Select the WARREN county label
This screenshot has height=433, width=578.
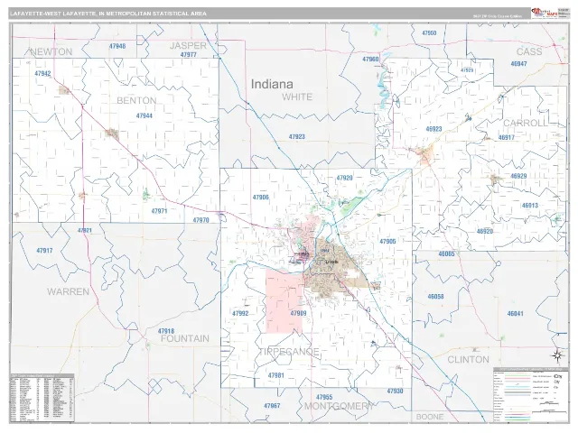[69, 291]
